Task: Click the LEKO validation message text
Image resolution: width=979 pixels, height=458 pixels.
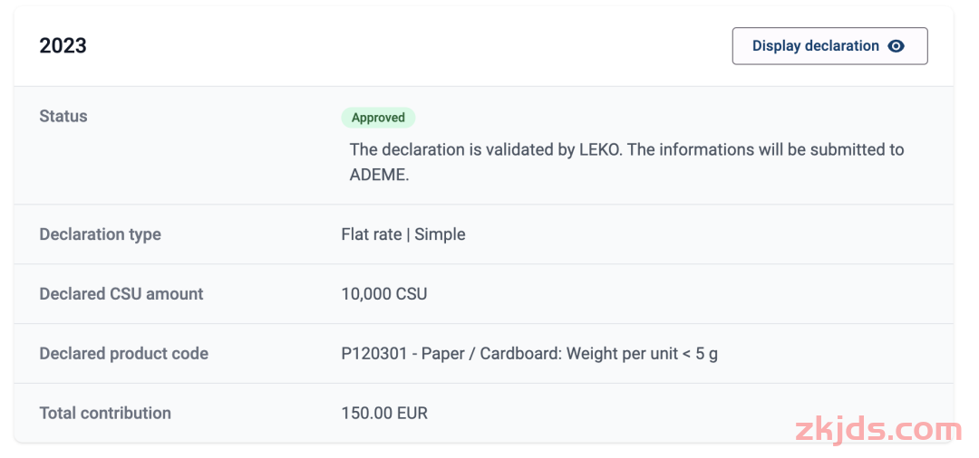Action: pyautogui.click(x=626, y=150)
